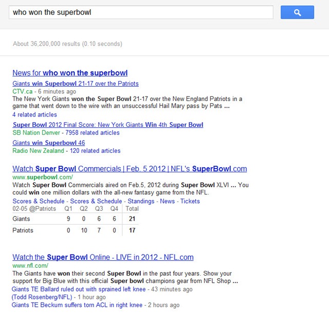Open the 'Standings' sitelink
Image resolution: width=329 pixels, height=314 pixels.
click(x=141, y=202)
